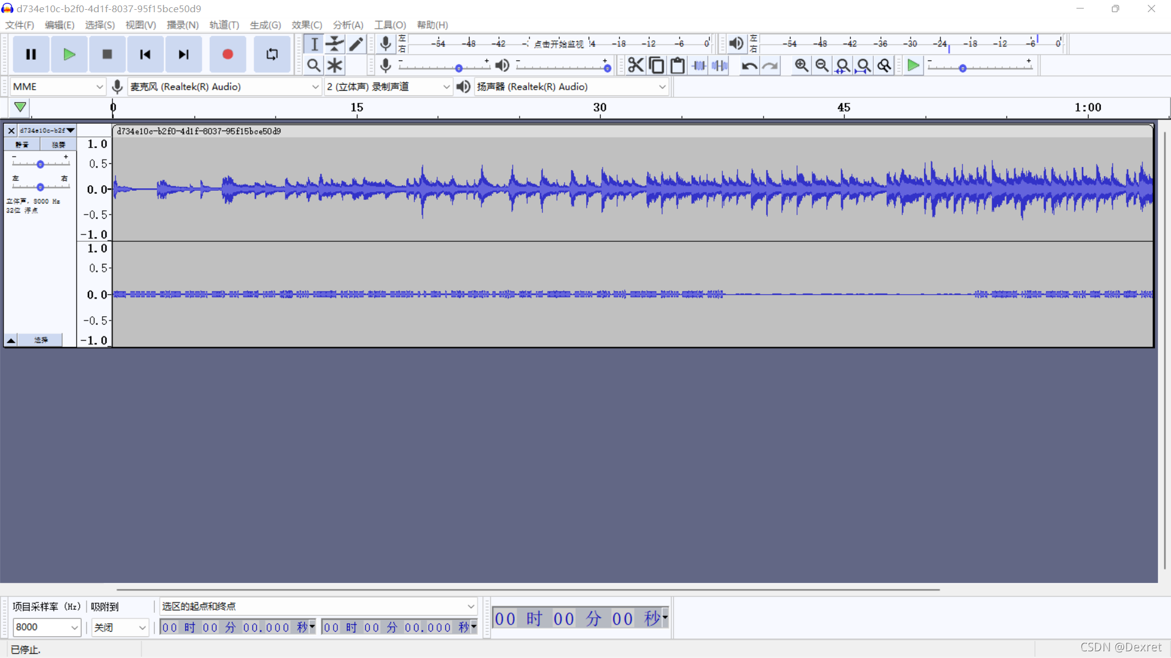Viewport: 1171px width, 658px height.
Task: Select the Envelope tool
Action: pos(335,44)
